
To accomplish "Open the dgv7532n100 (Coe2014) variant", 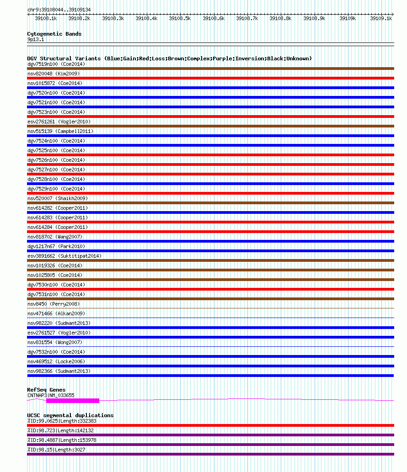I will (x=56, y=352).
